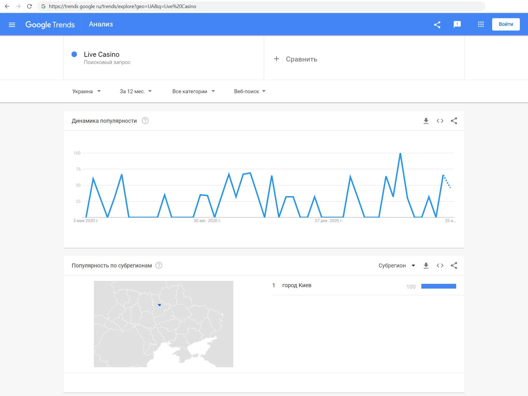Go back in browser history
The height and width of the screenshot is (396, 528).
(x=7, y=6)
